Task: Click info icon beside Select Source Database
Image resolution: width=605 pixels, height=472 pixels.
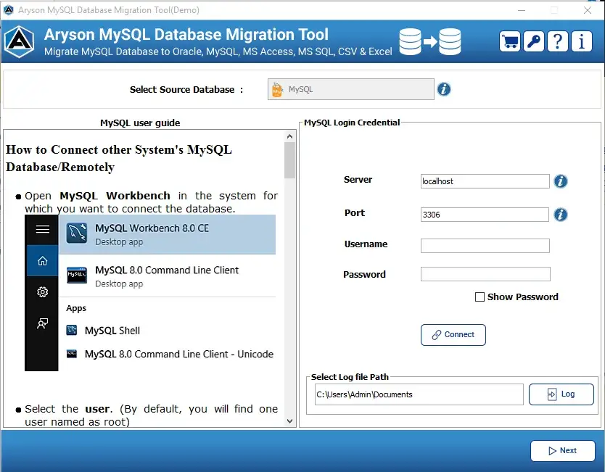Action: (444, 89)
